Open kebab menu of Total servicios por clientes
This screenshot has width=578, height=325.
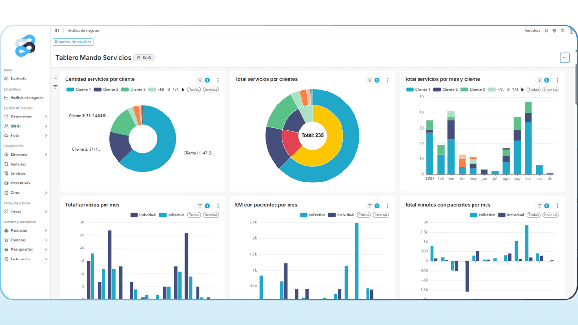388,80
